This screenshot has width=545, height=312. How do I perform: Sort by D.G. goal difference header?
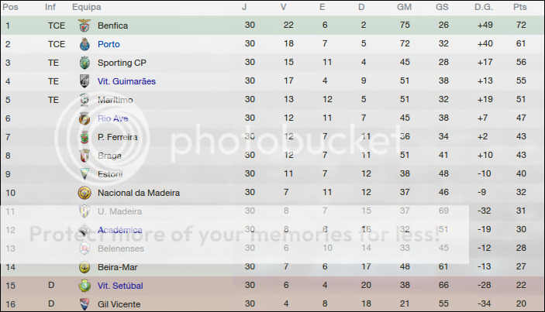point(483,7)
